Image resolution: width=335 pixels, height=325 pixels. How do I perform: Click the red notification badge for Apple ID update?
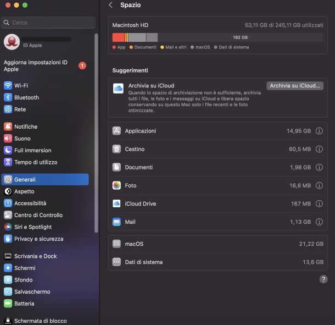click(x=82, y=65)
